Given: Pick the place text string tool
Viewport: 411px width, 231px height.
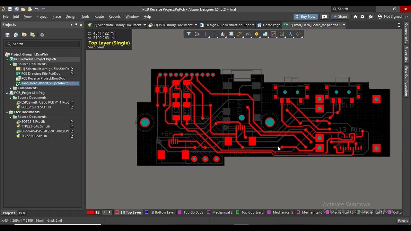Looking at the screenshot, I should coord(290,34).
